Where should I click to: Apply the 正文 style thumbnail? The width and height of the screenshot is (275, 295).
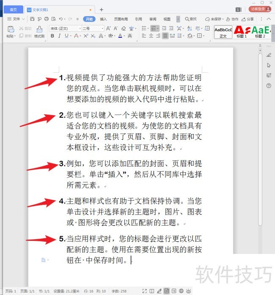coord(223,32)
